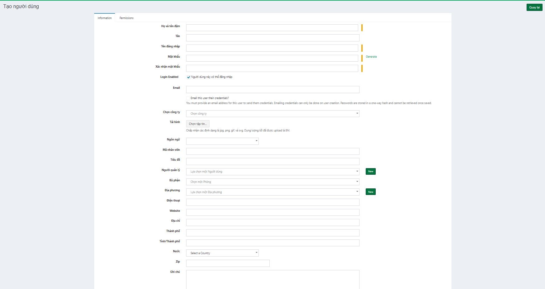Open the Chọn công ty dropdown
The height and width of the screenshot is (289, 545).
[x=272, y=114]
